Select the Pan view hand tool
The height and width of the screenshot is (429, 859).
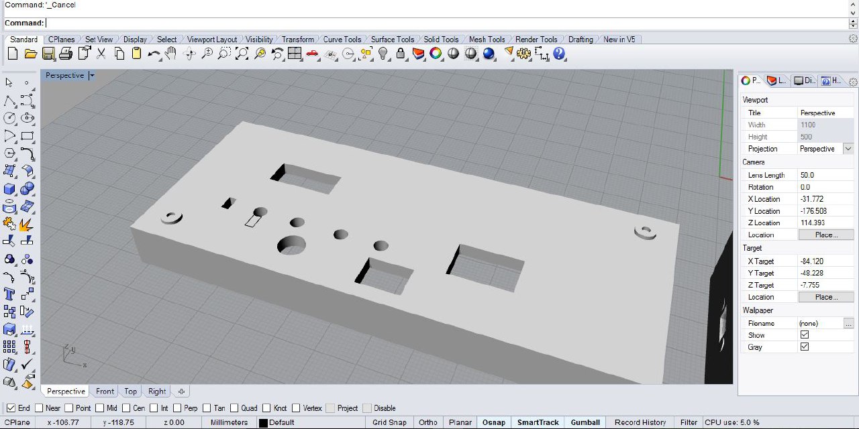coord(172,54)
